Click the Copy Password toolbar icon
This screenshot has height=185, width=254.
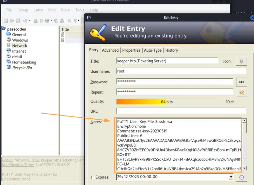[x=42, y=21]
